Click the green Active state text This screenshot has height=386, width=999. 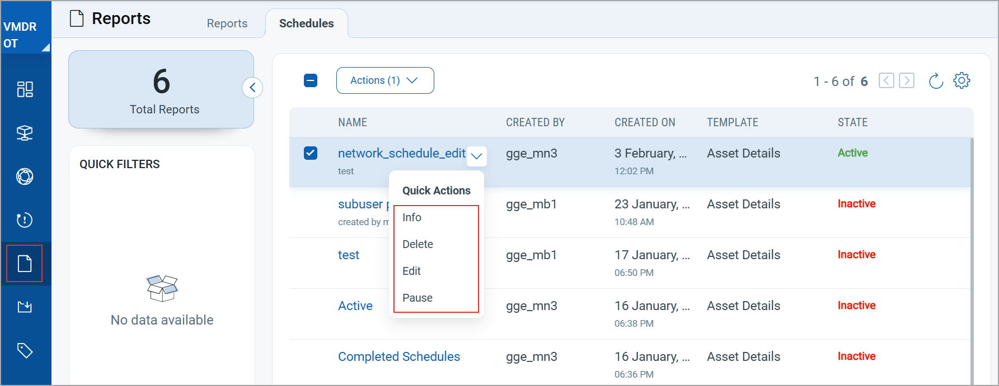[x=852, y=153]
